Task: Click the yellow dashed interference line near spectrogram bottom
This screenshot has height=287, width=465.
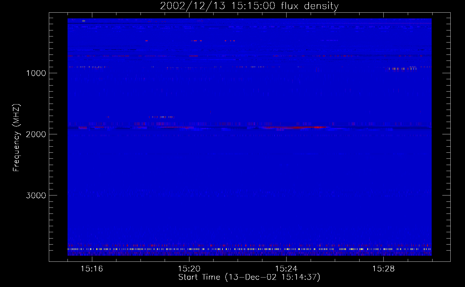Action: coord(249,249)
